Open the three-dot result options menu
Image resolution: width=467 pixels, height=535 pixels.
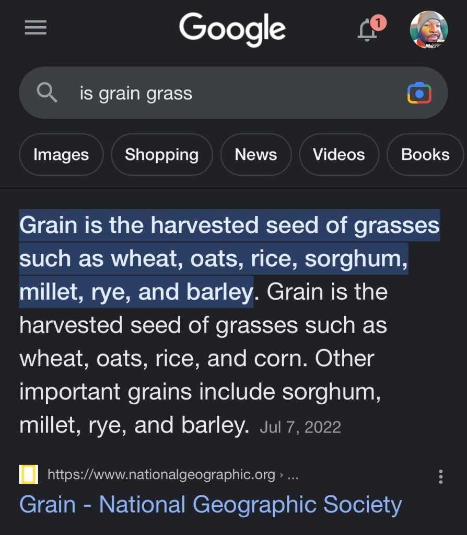[441, 476]
